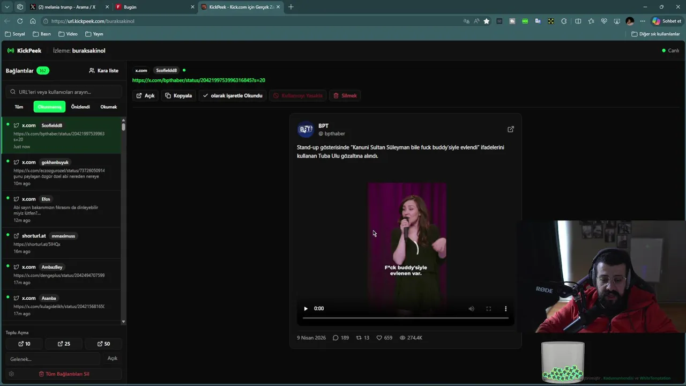Delete all links with Tüm Bağlantıları Sil
The height and width of the screenshot is (386, 686).
click(64, 374)
